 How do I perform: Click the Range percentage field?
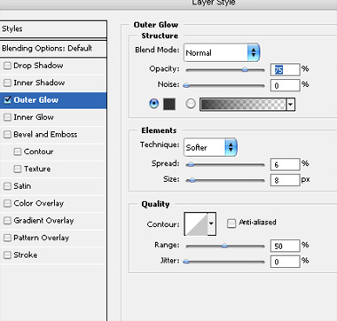[x=286, y=246]
